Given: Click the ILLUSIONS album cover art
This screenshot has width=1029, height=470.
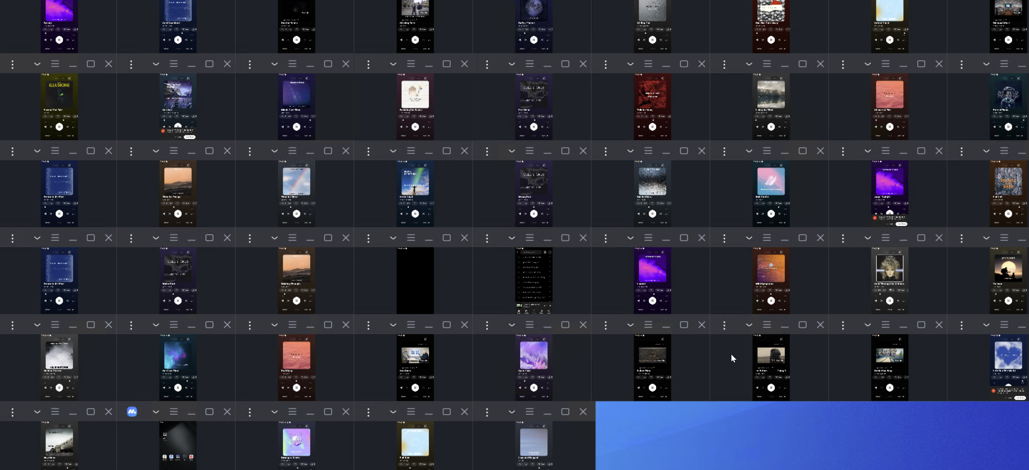Looking at the screenshot, I should pyautogui.click(x=59, y=94).
